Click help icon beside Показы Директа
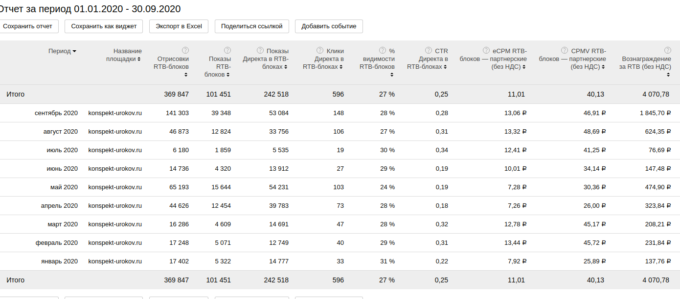The width and height of the screenshot is (680, 299). (260, 50)
